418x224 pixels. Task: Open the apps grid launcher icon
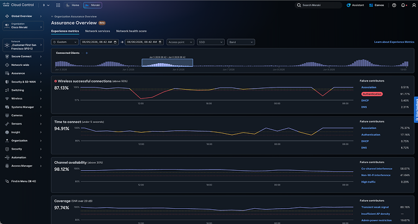tap(58, 5)
